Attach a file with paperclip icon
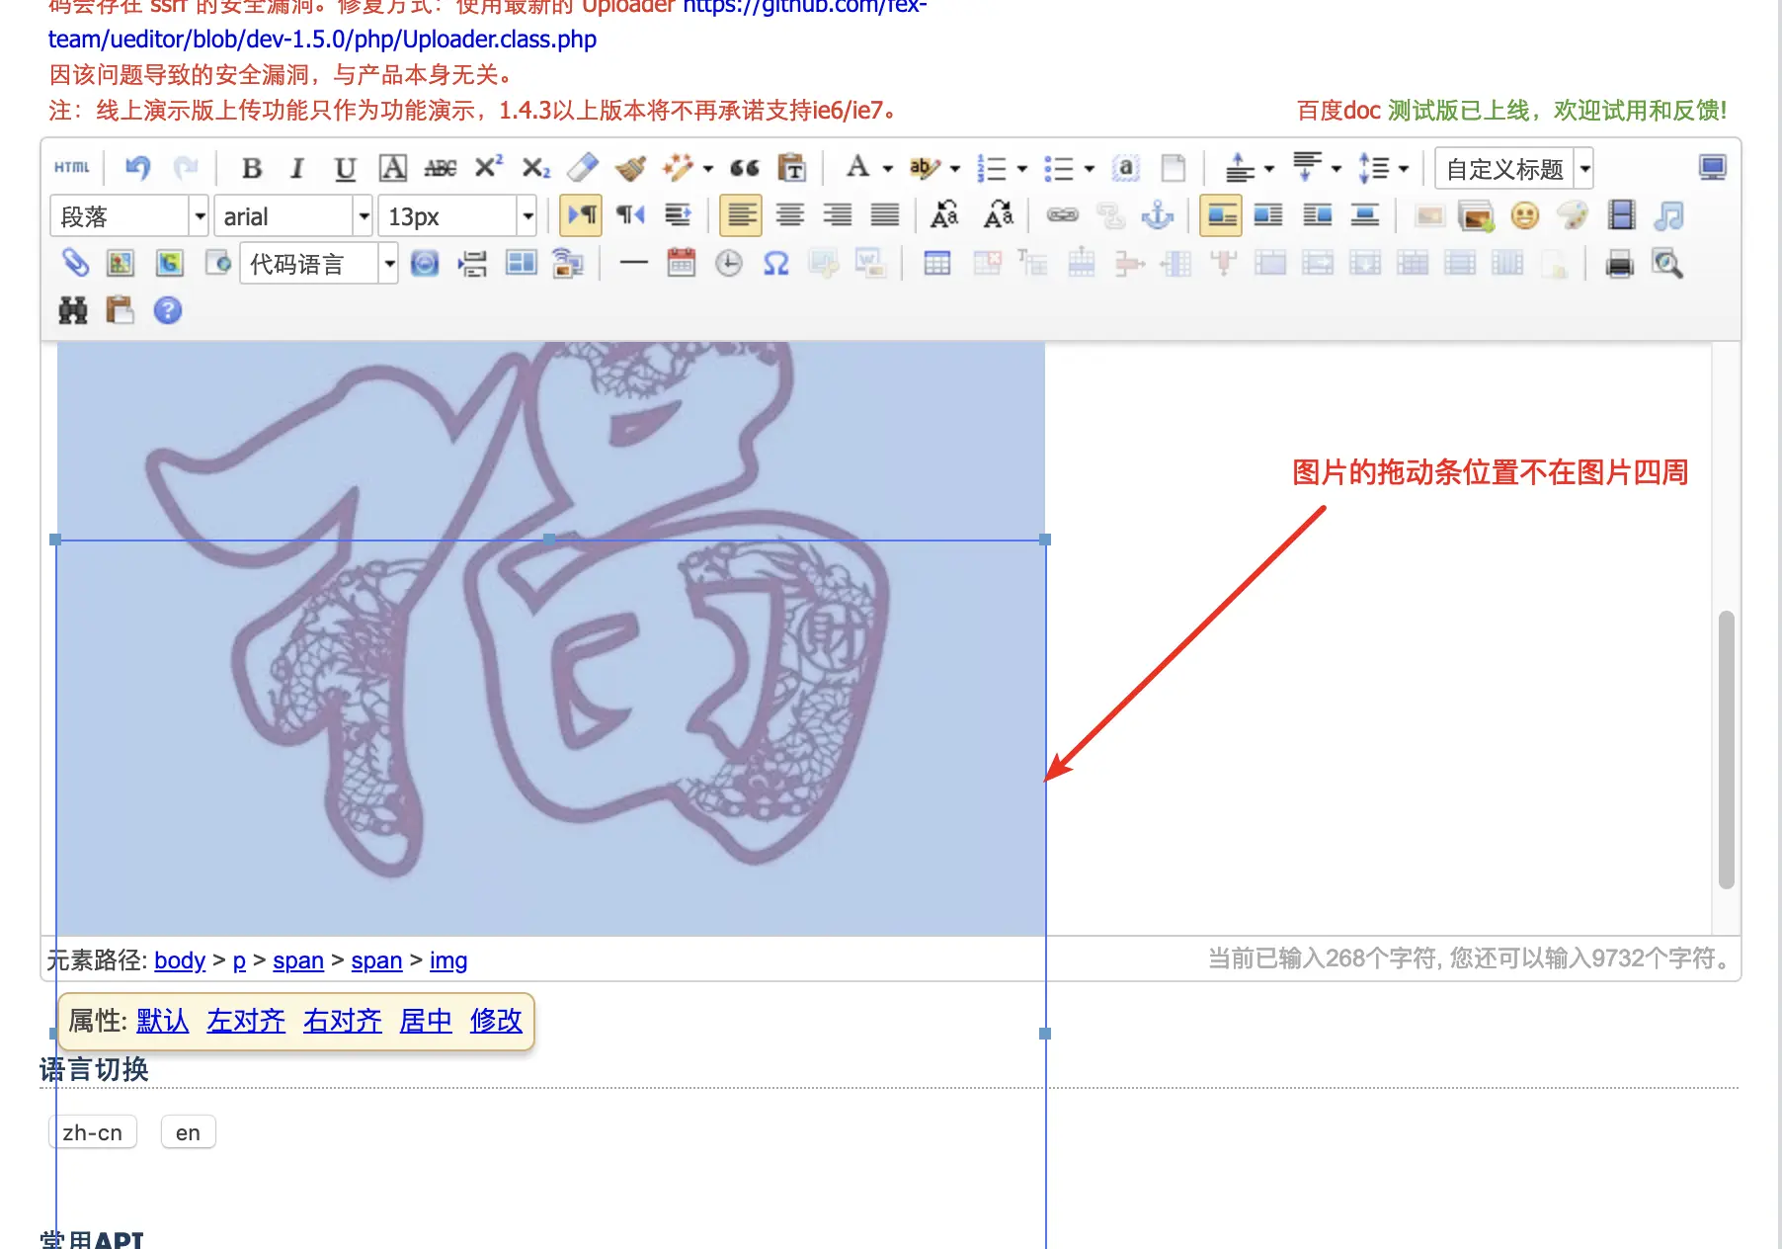Viewport: 1782px width, 1249px height. (74, 263)
